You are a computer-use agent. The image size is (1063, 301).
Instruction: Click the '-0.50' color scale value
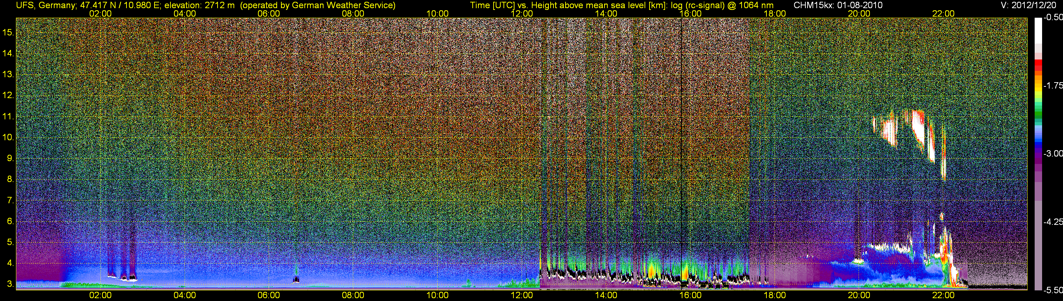(x=1053, y=18)
